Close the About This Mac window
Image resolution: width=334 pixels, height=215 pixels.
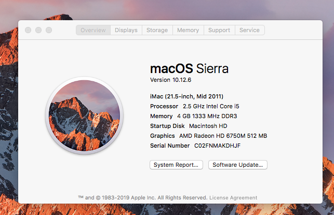point(28,30)
